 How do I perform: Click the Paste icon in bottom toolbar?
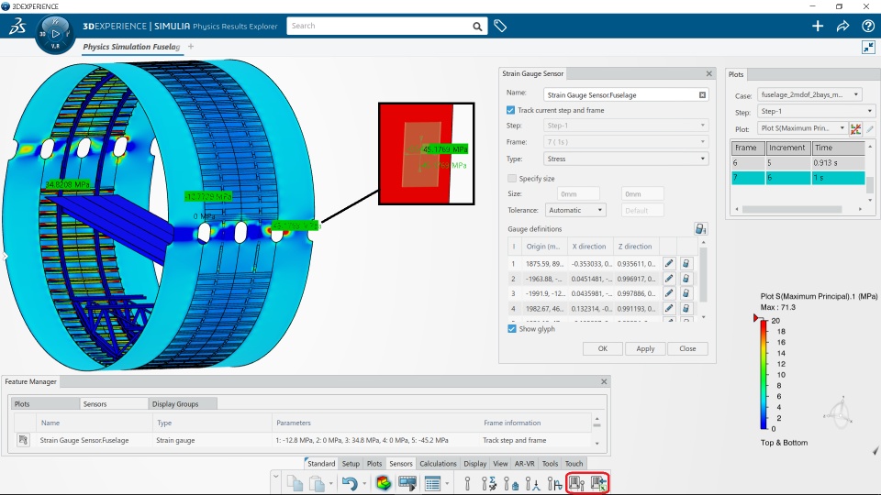(317, 483)
